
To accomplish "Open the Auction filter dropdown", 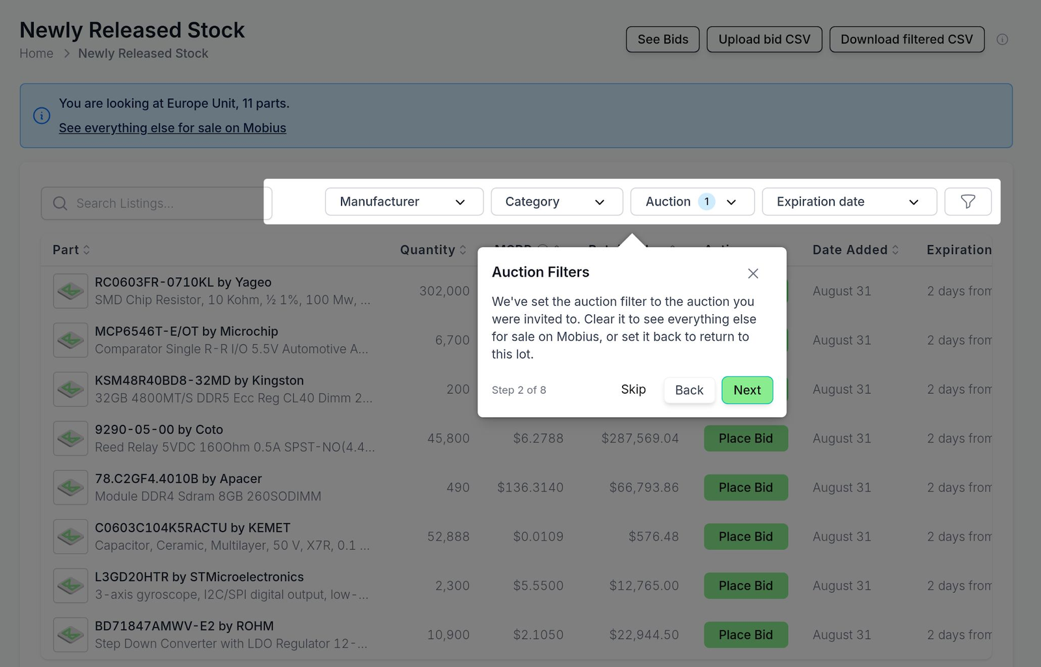I will click(692, 202).
